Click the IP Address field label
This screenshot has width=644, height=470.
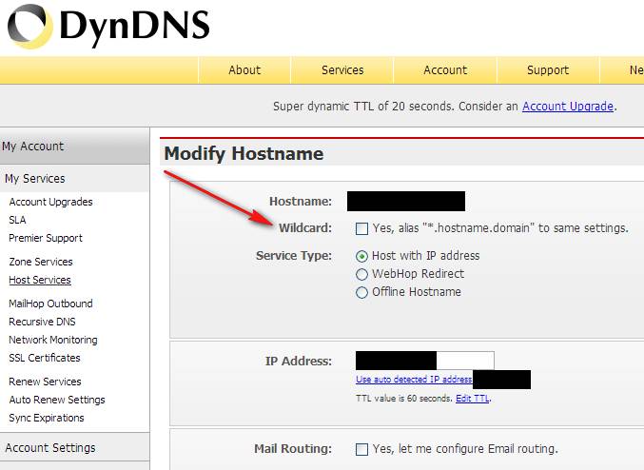[x=298, y=362]
